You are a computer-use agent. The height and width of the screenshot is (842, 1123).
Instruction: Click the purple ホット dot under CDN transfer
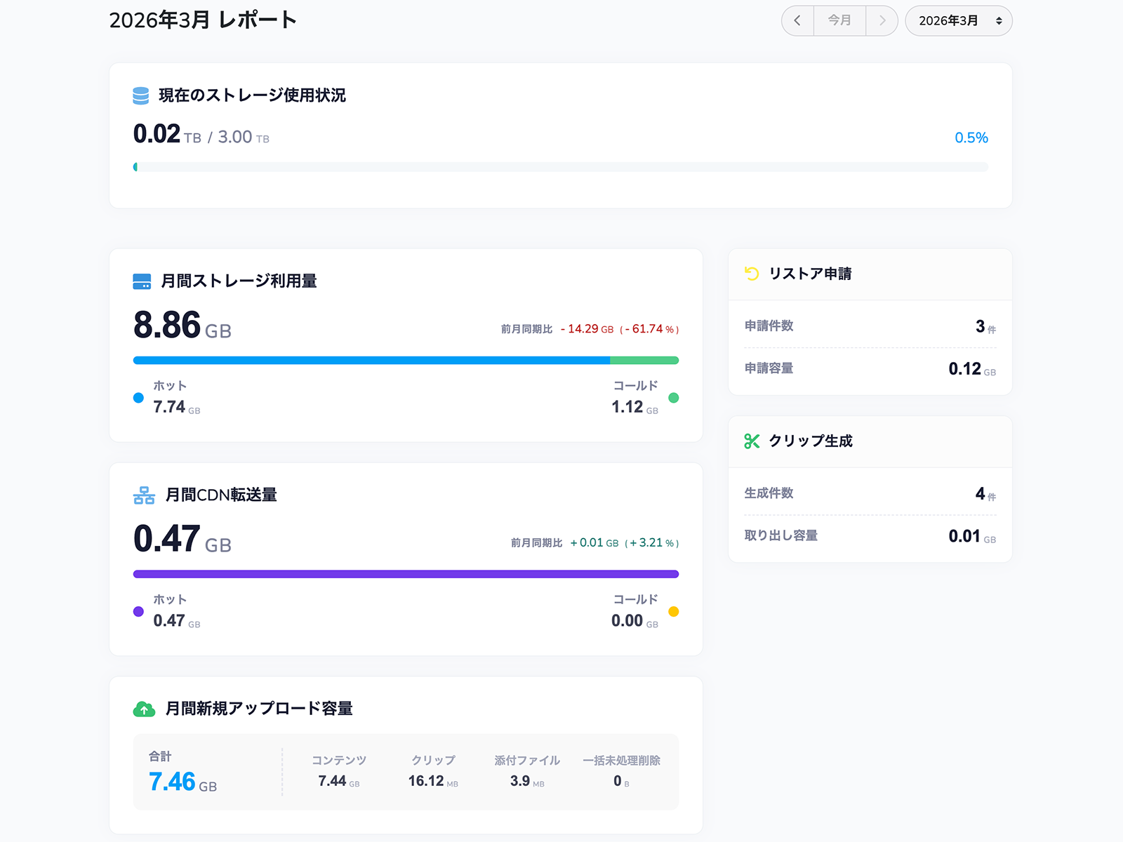(138, 612)
